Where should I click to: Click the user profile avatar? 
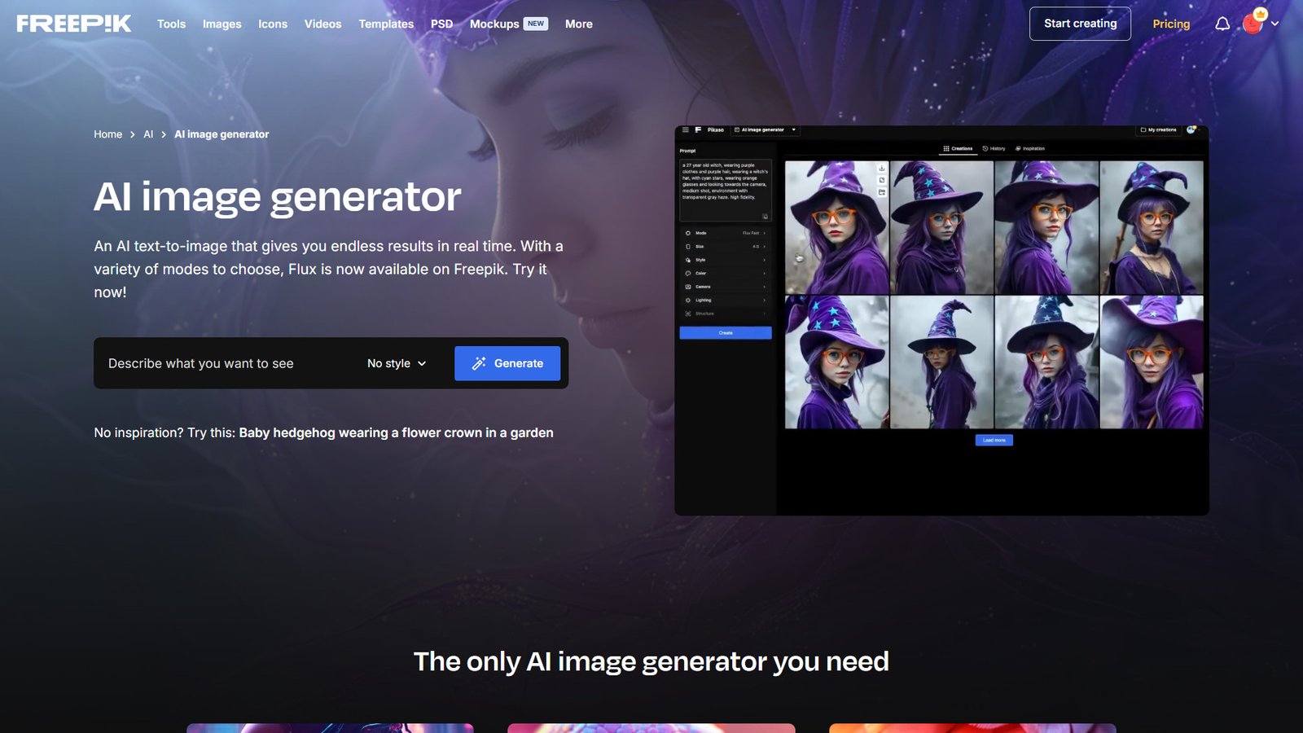click(x=1253, y=24)
